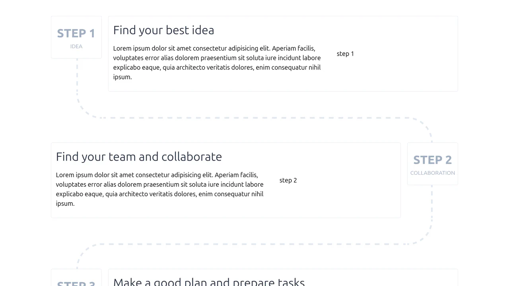Click the 'Find your team and collaborate' heading

[139, 157]
